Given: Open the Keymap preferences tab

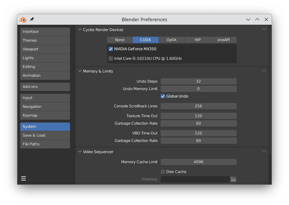Looking at the screenshot, I should pyautogui.click(x=45, y=115).
